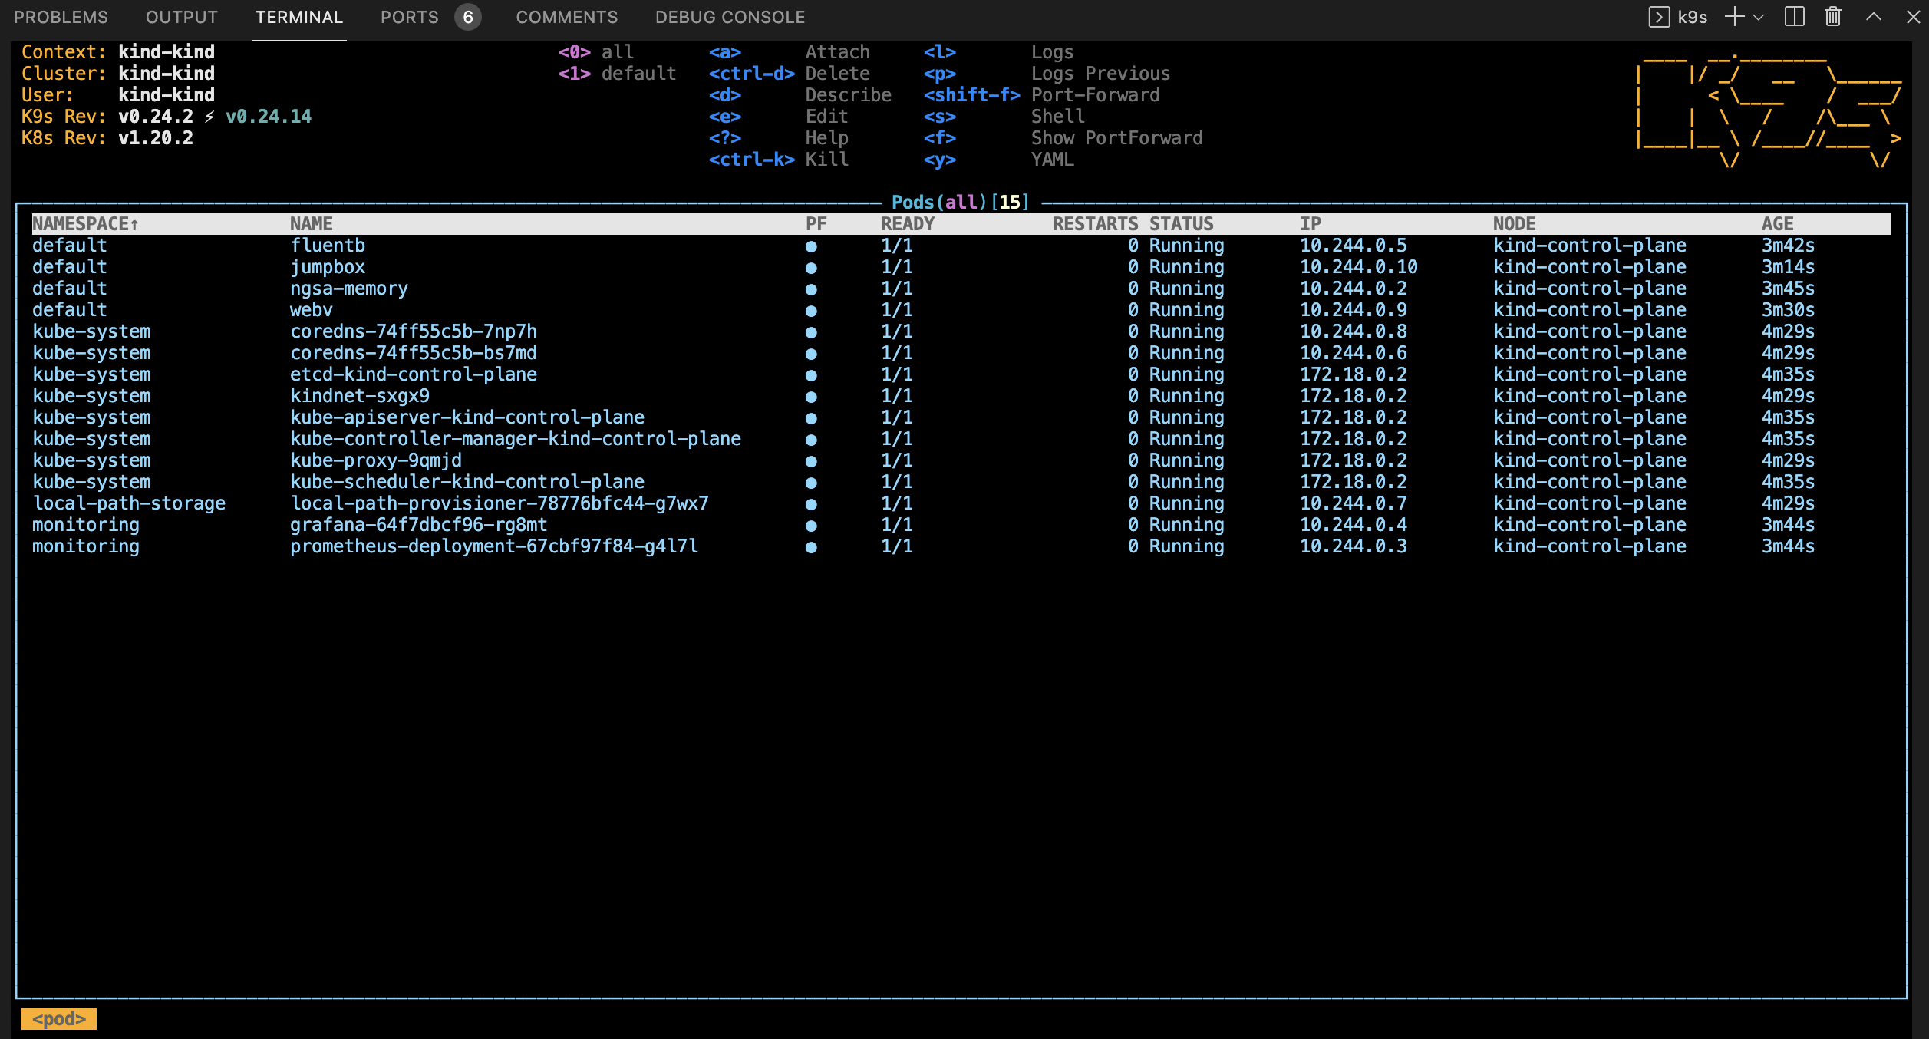
Task: Open the PORTS tab
Action: 410,17
